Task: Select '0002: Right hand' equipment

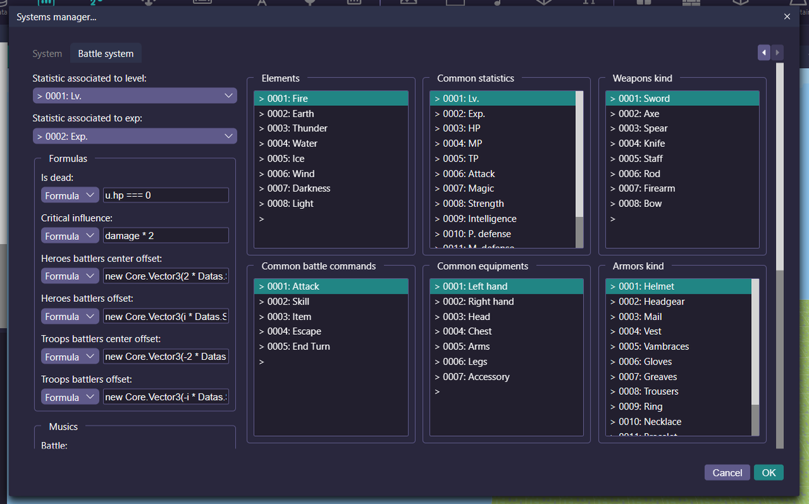Action: coord(507,301)
